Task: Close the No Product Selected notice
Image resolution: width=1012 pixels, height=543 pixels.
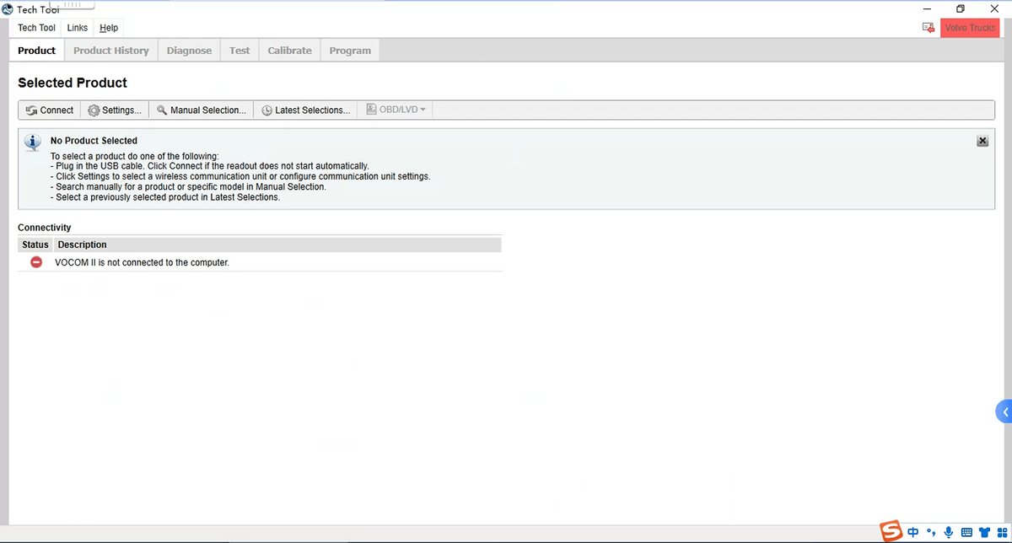Action: [x=982, y=141]
